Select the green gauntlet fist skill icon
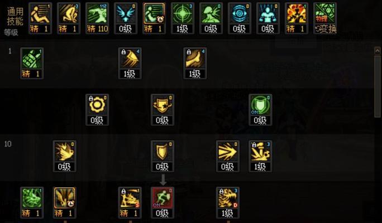The image size is (382, 223). coord(32,63)
